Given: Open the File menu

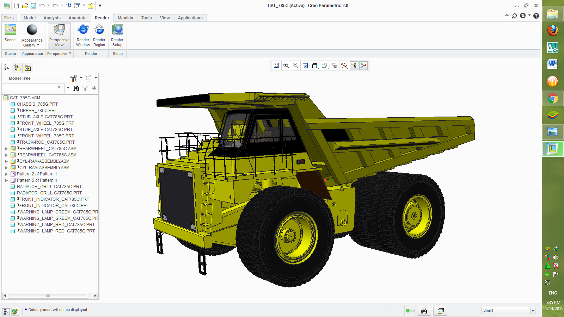Looking at the screenshot, I should 9,18.
